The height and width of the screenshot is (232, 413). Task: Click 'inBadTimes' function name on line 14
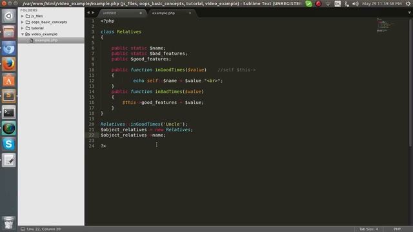[x=168, y=92]
